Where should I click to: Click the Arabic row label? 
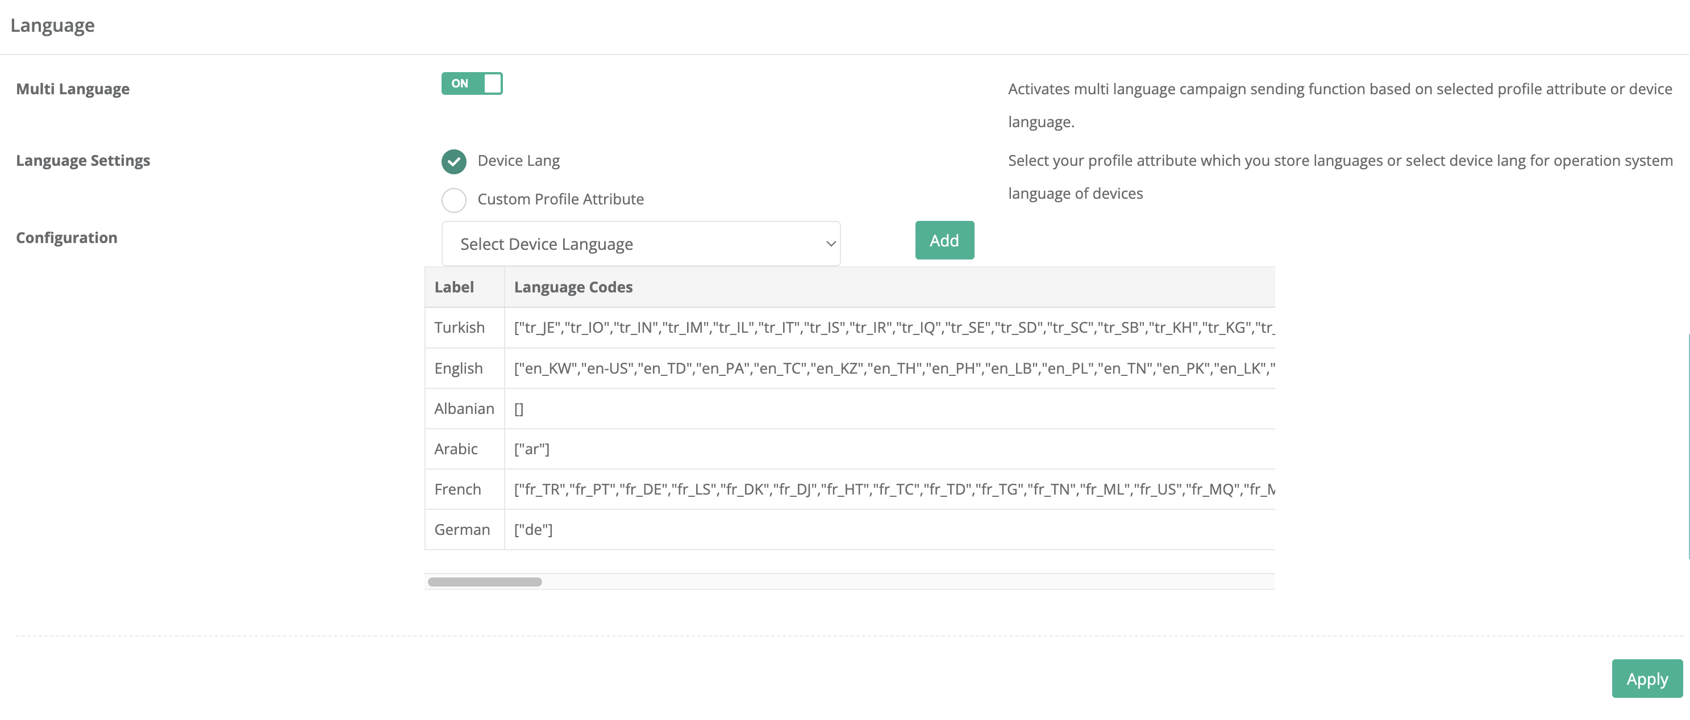pyautogui.click(x=455, y=449)
